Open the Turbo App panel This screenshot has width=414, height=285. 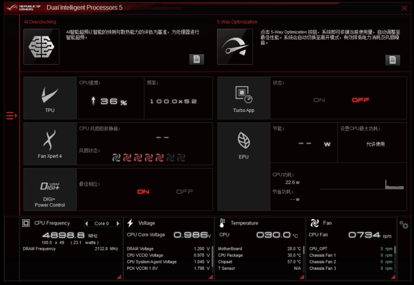(244, 98)
